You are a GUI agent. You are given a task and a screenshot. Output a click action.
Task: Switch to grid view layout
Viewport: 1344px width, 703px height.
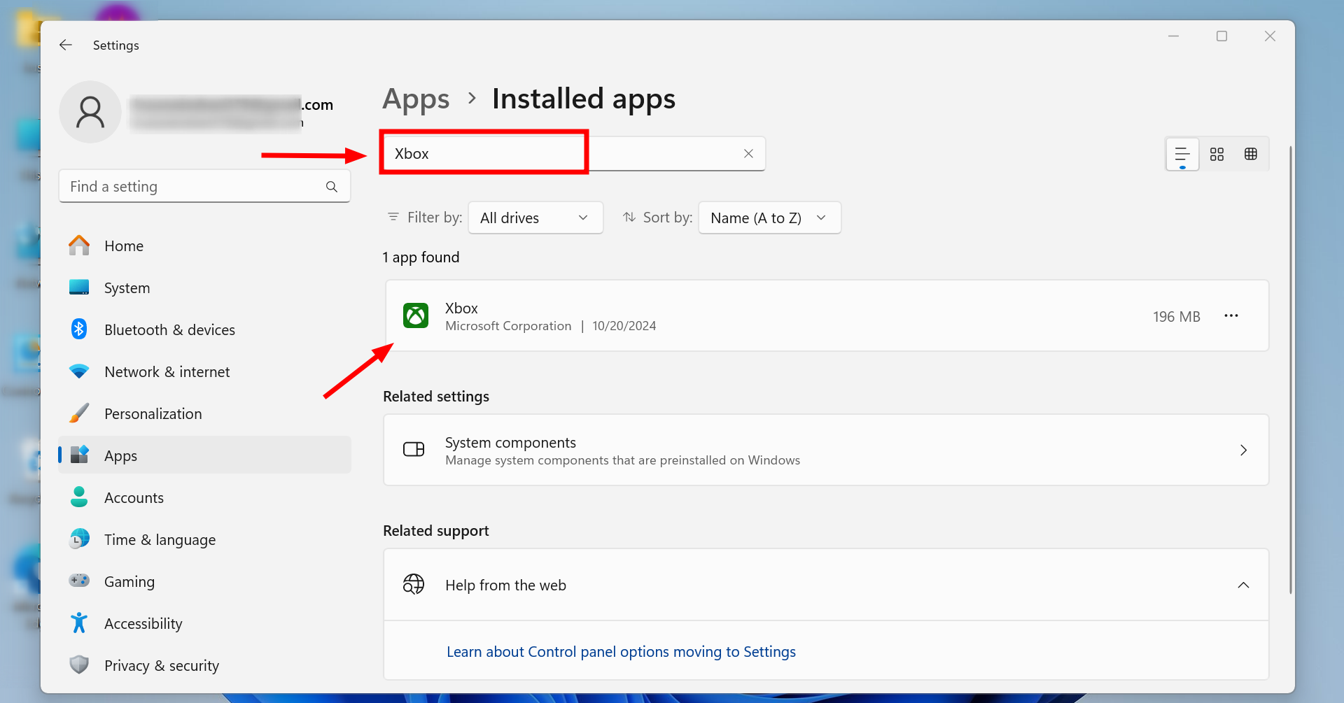[1217, 154]
